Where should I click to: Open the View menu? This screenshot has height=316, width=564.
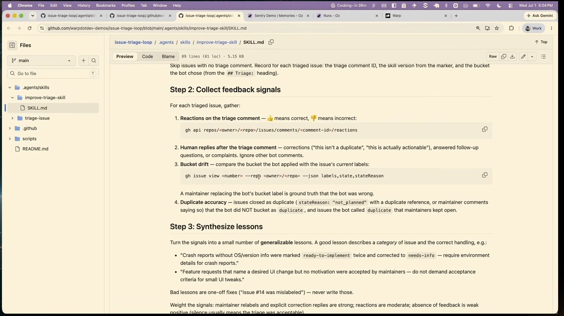pyautogui.click(x=67, y=5)
